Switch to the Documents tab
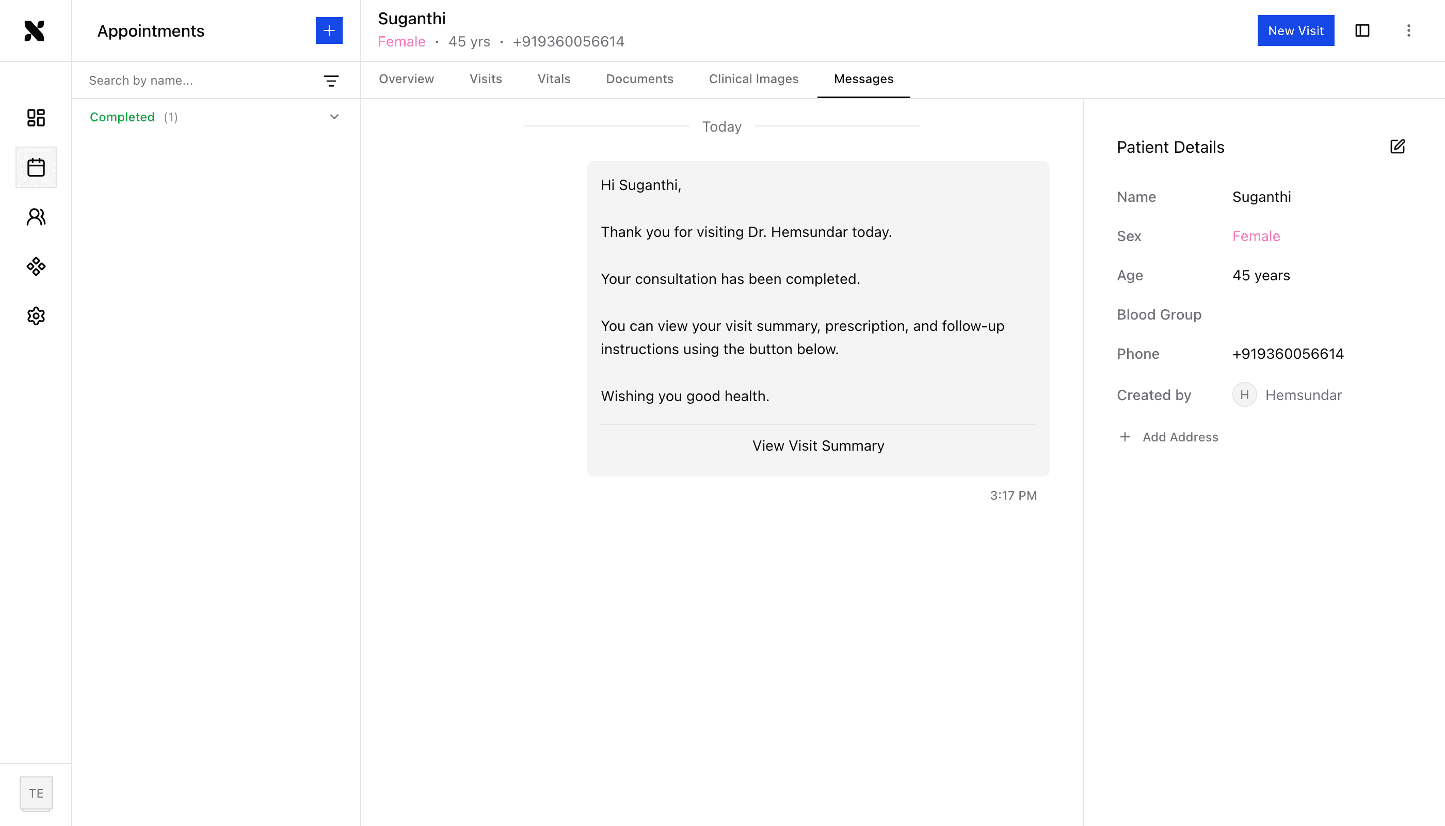The width and height of the screenshot is (1445, 826). click(x=640, y=79)
